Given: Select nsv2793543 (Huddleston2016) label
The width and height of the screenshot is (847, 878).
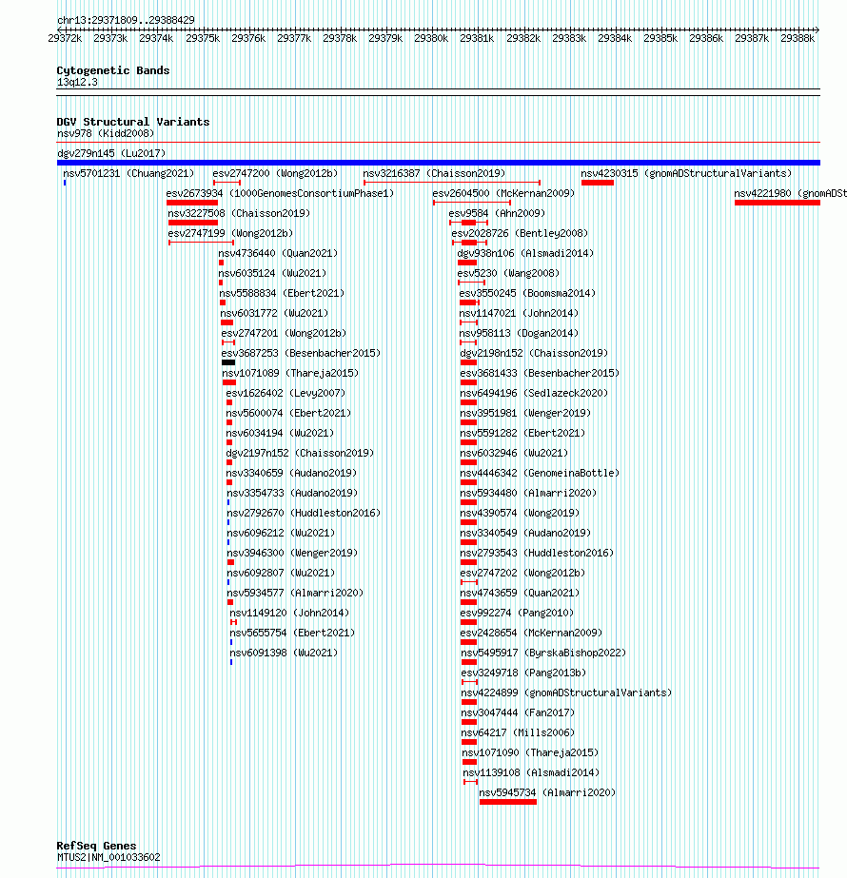Looking at the screenshot, I should [x=537, y=554].
